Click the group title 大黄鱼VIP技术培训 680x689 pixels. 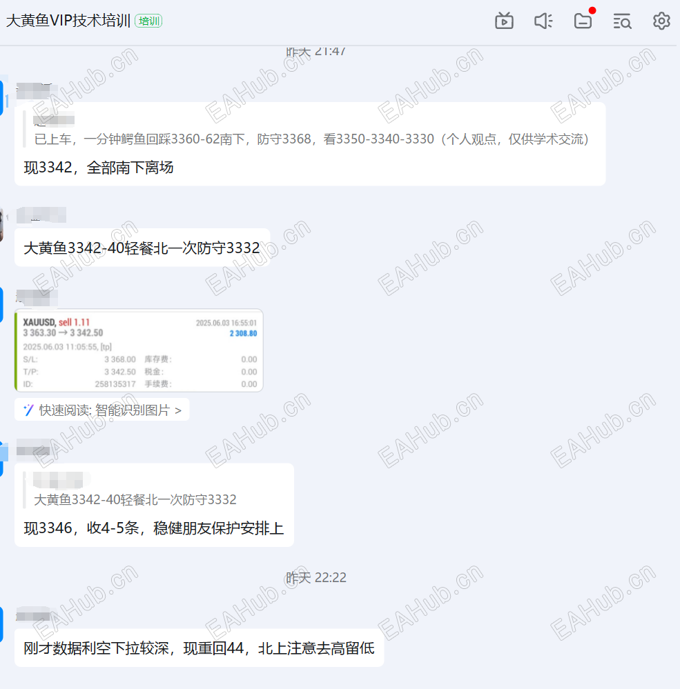point(69,21)
